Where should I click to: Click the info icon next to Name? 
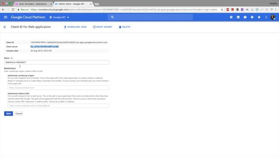point(12,58)
